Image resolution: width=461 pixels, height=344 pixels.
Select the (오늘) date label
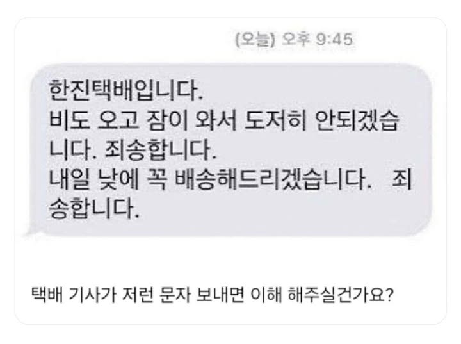255,40
